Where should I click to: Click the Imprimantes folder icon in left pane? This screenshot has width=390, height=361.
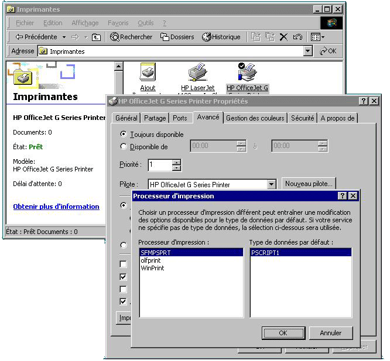(23, 77)
